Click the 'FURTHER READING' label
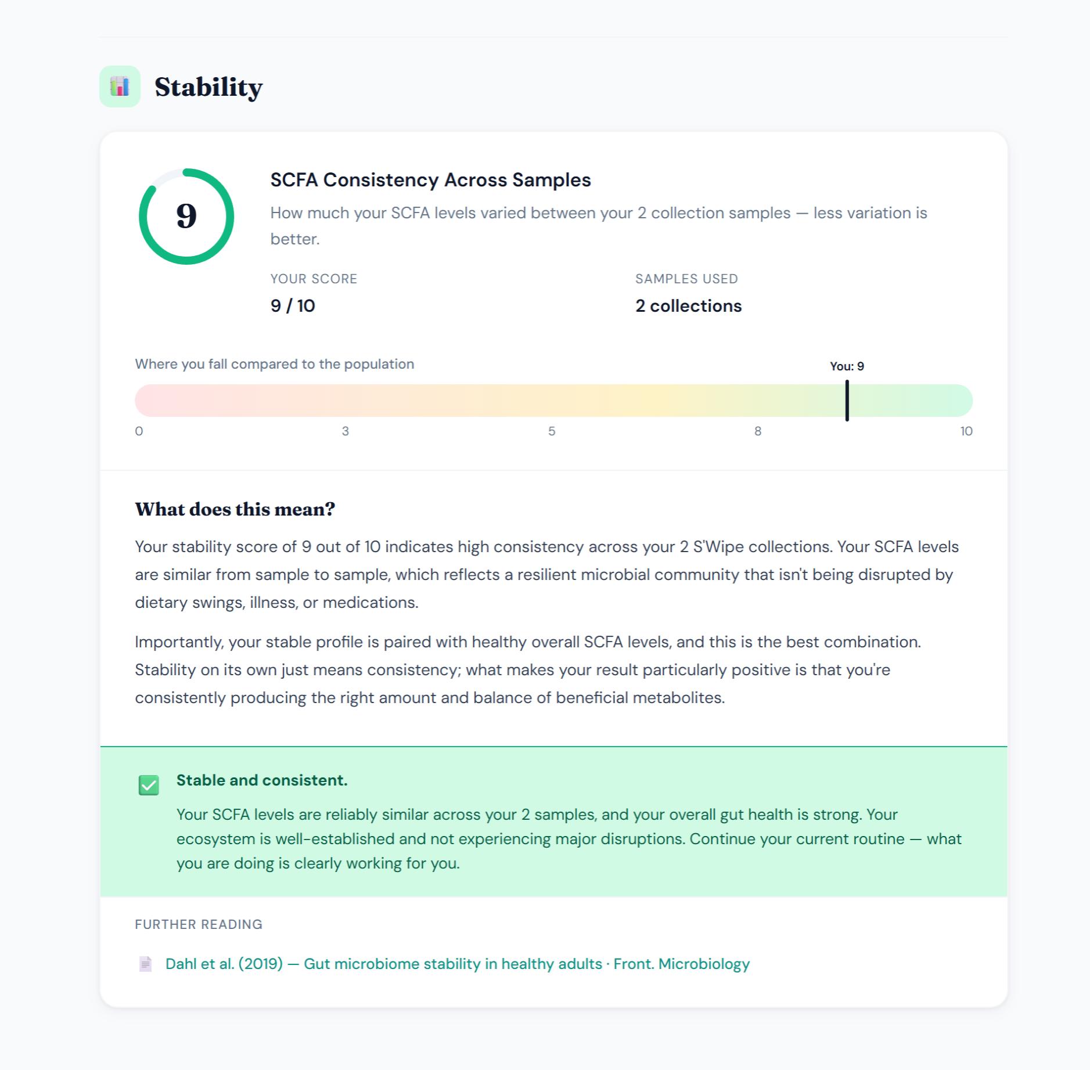This screenshot has height=1070, width=1090. click(x=199, y=924)
